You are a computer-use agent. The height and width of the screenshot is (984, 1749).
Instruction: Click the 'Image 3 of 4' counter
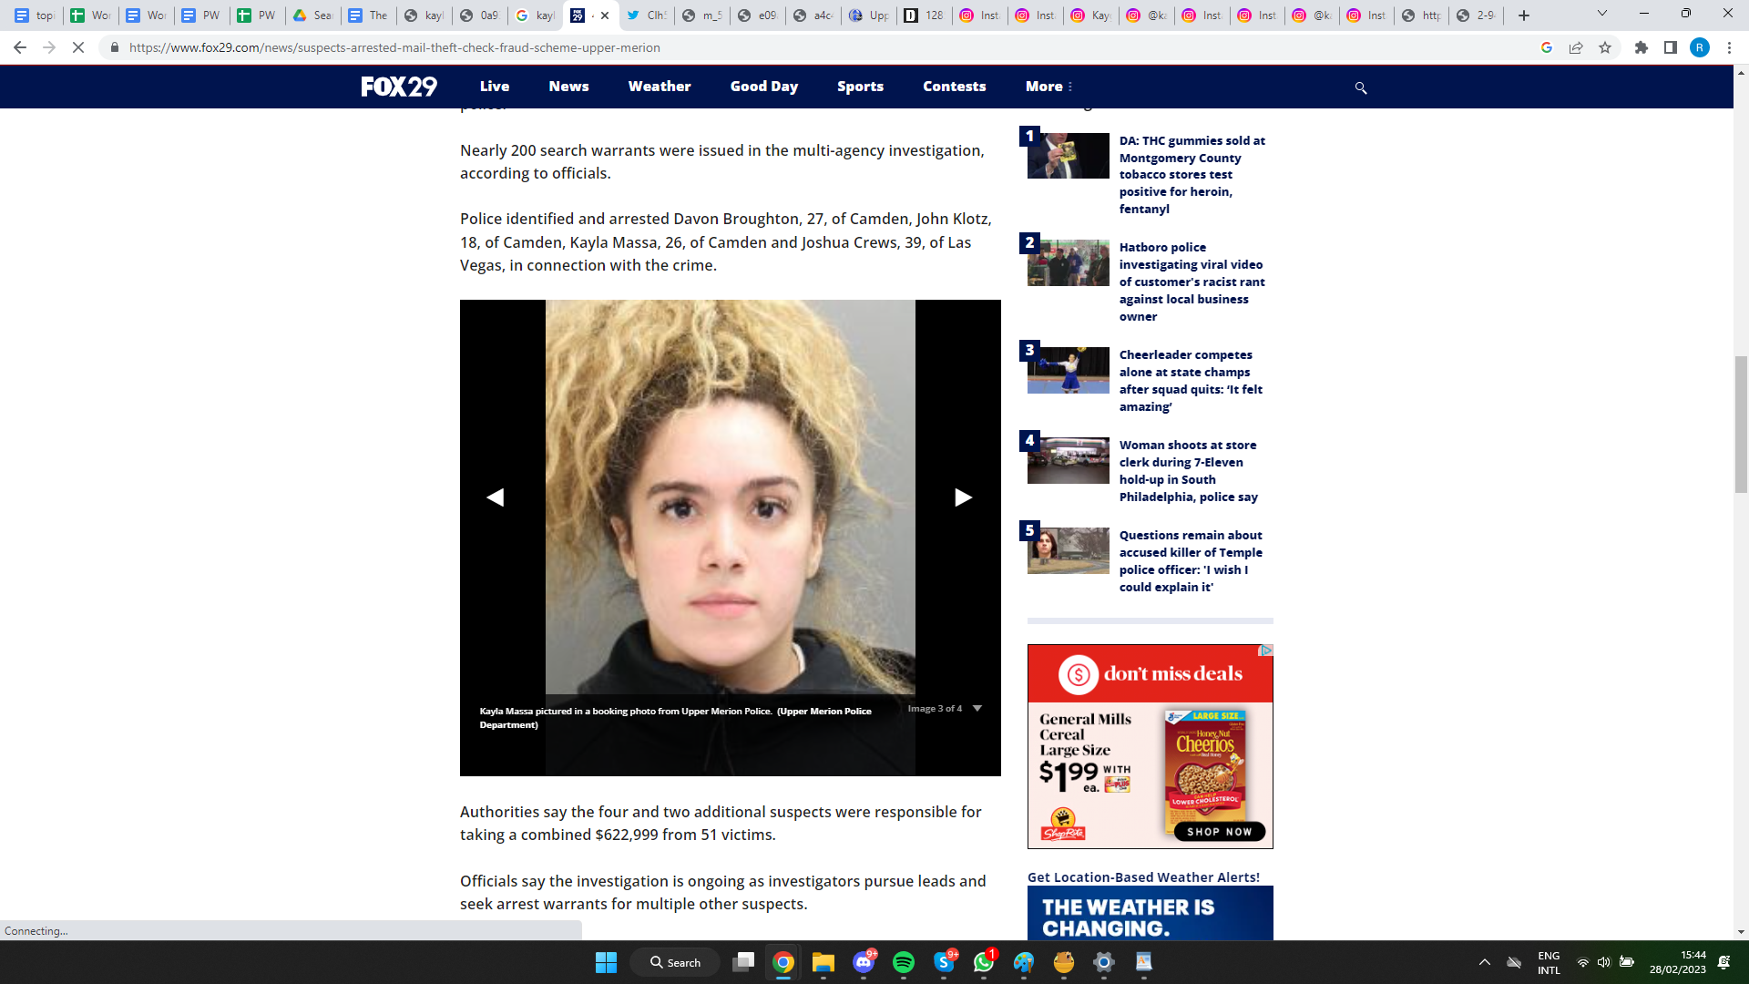tap(935, 708)
